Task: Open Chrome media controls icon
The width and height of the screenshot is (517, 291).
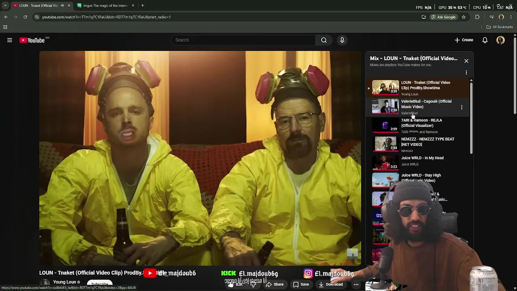Action: 492,17
